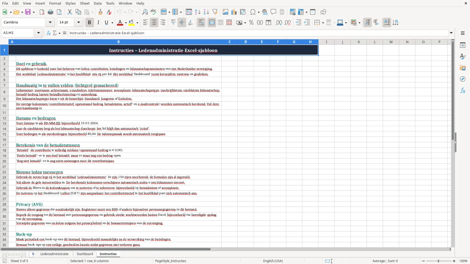Viewport: 470px width, 264px height.
Task: Click the status bar zoom slider
Action: point(438,261)
